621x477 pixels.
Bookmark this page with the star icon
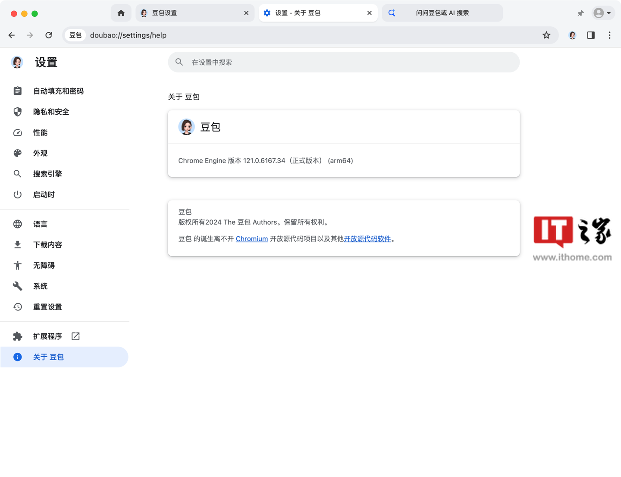546,35
